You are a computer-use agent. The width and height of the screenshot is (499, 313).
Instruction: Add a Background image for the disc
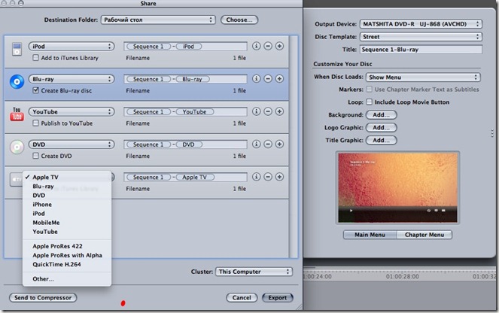[382, 115]
